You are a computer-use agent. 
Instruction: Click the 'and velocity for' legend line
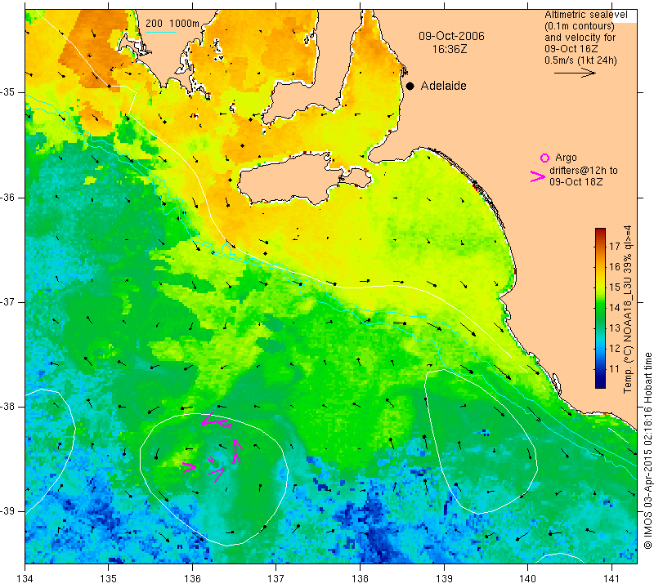pyautogui.click(x=580, y=38)
